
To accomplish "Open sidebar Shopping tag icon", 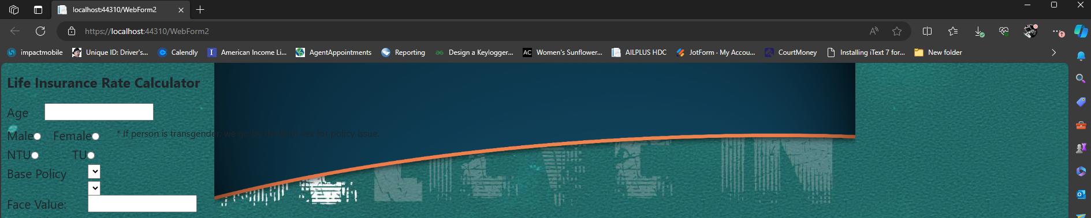I will pyautogui.click(x=1081, y=102).
